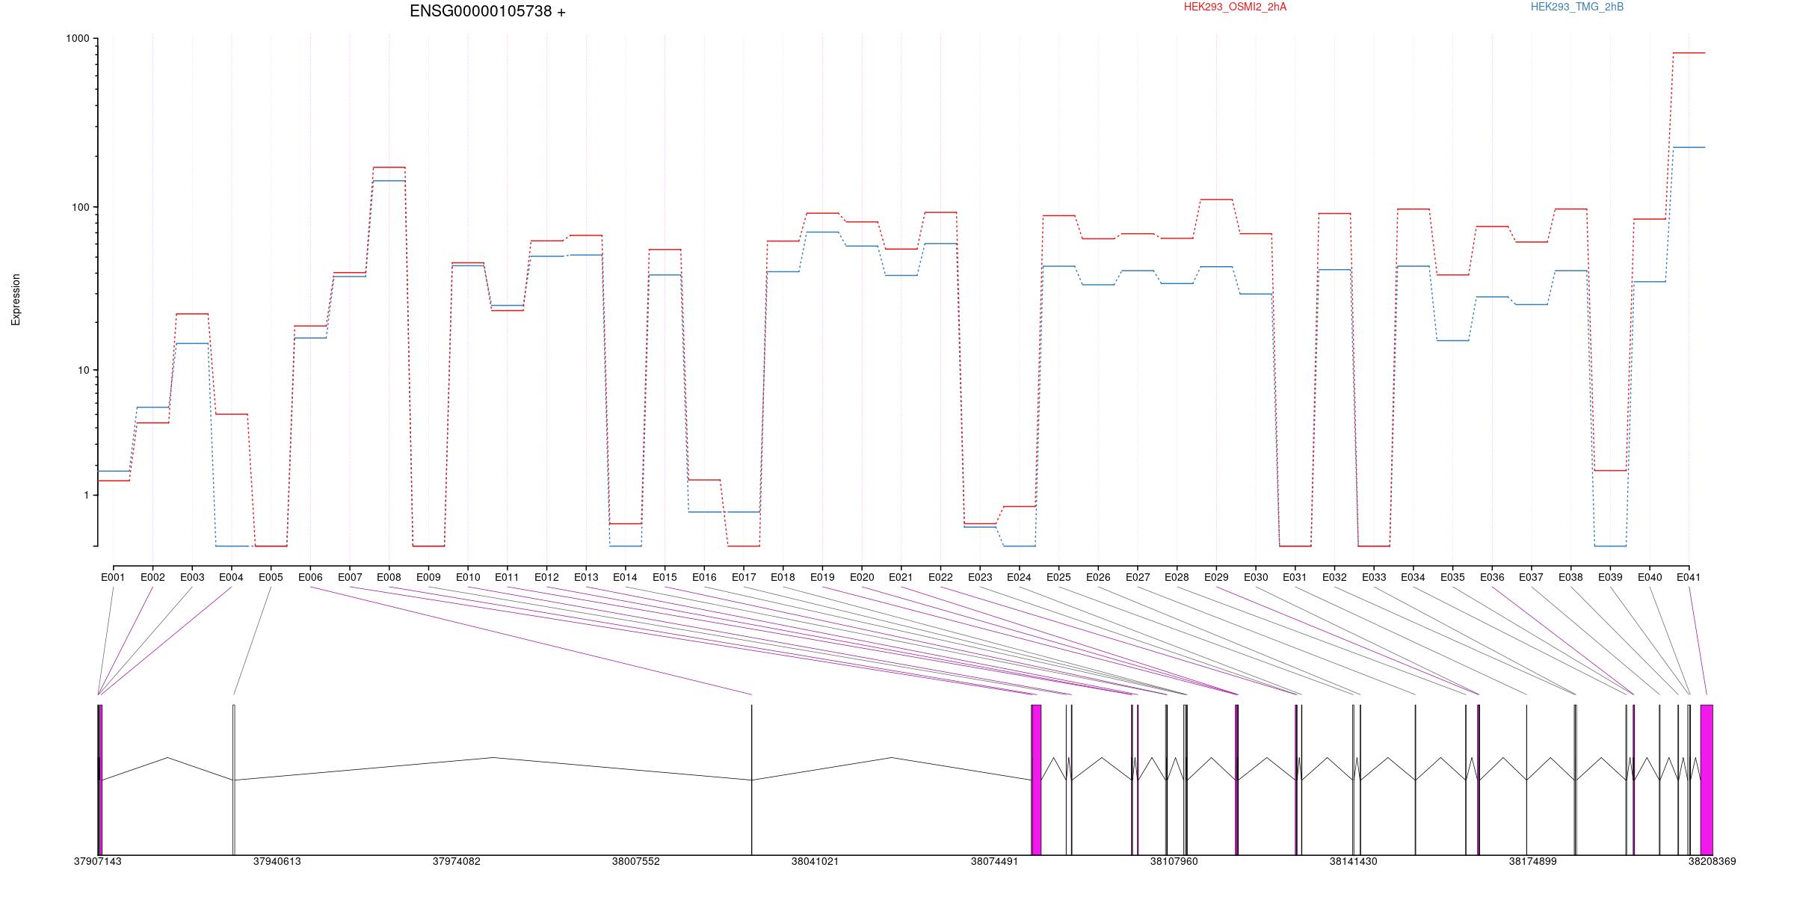Click the 10 y-axis tick label

click(x=84, y=370)
